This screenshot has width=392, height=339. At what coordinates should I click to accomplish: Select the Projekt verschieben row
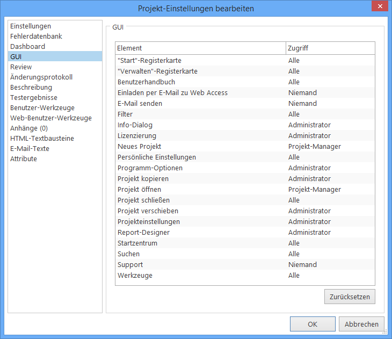pos(245,211)
